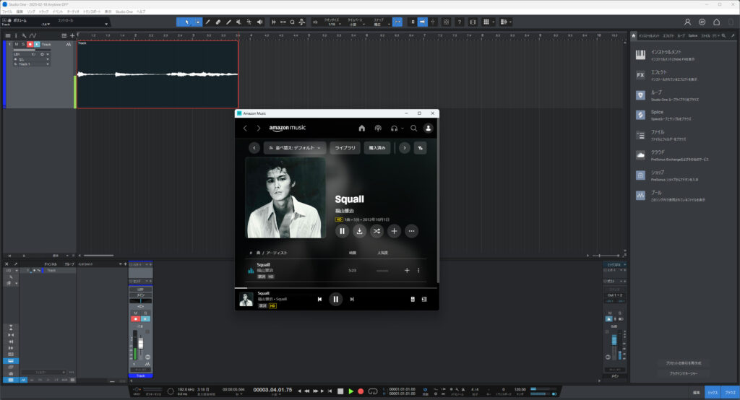
Task: Select the Arrow tool in the toolbar
Action: point(186,22)
